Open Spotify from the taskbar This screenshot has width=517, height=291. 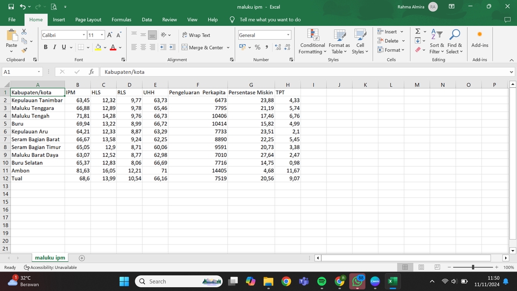pyautogui.click(x=322, y=281)
